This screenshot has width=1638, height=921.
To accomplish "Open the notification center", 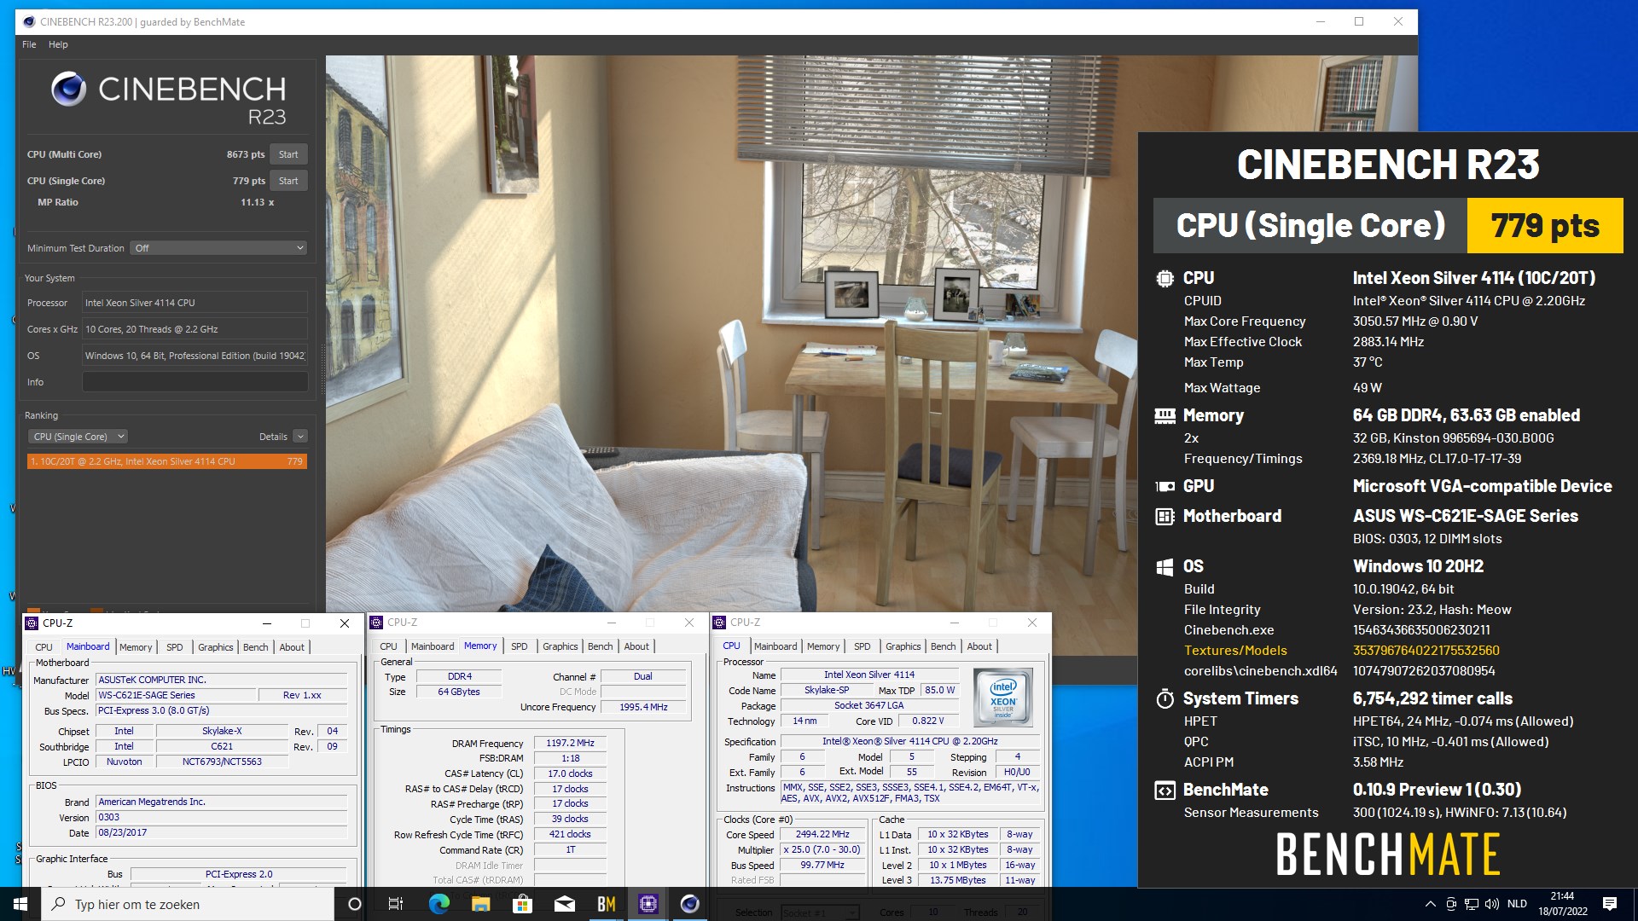I will pos(1610,904).
